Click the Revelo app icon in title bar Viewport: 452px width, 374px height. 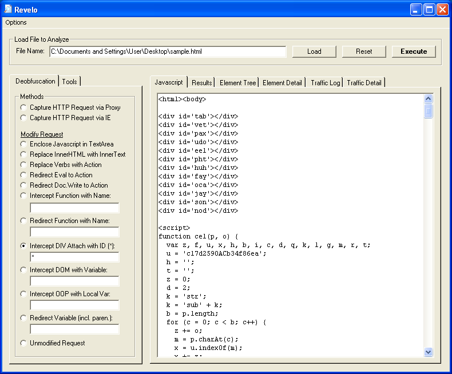point(8,9)
